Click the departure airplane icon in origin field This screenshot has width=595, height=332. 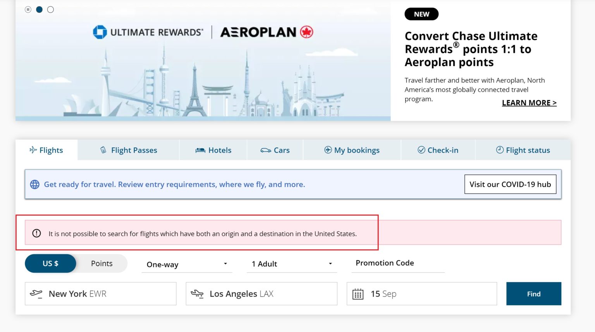[x=37, y=294]
